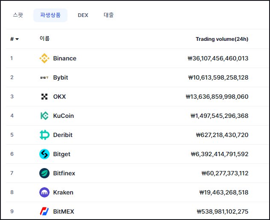Open the OKX exchange link

(59, 97)
